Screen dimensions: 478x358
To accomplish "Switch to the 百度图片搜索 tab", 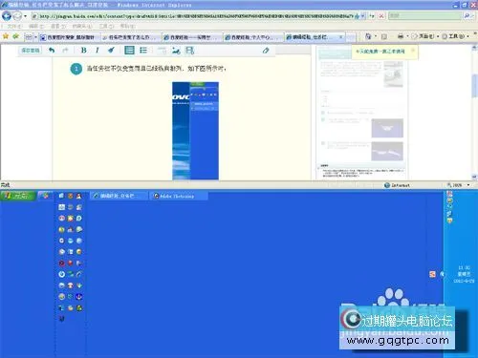I will pyautogui.click(x=70, y=37).
